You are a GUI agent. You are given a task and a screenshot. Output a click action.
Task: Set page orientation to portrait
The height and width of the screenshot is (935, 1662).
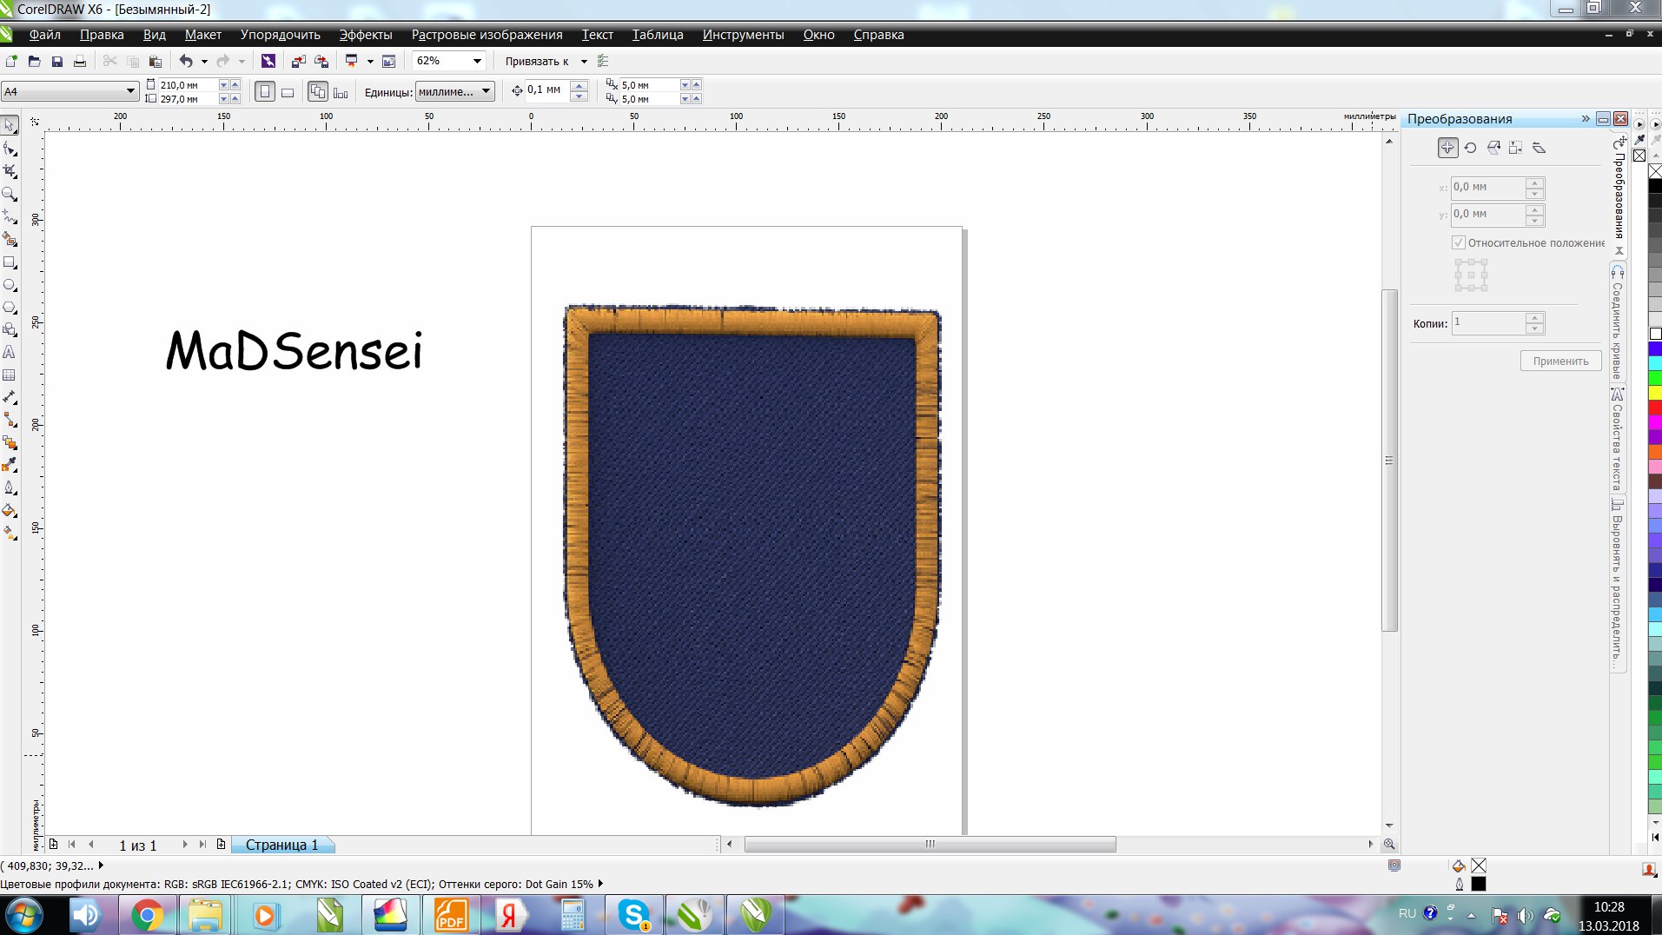click(x=265, y=91)
